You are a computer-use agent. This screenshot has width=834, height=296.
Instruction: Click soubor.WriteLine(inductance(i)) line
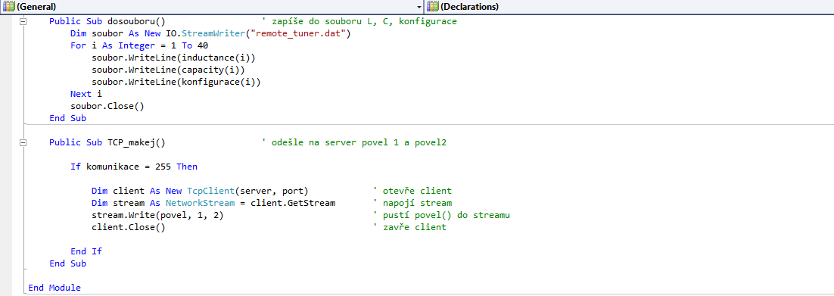[x=177, y=58]
